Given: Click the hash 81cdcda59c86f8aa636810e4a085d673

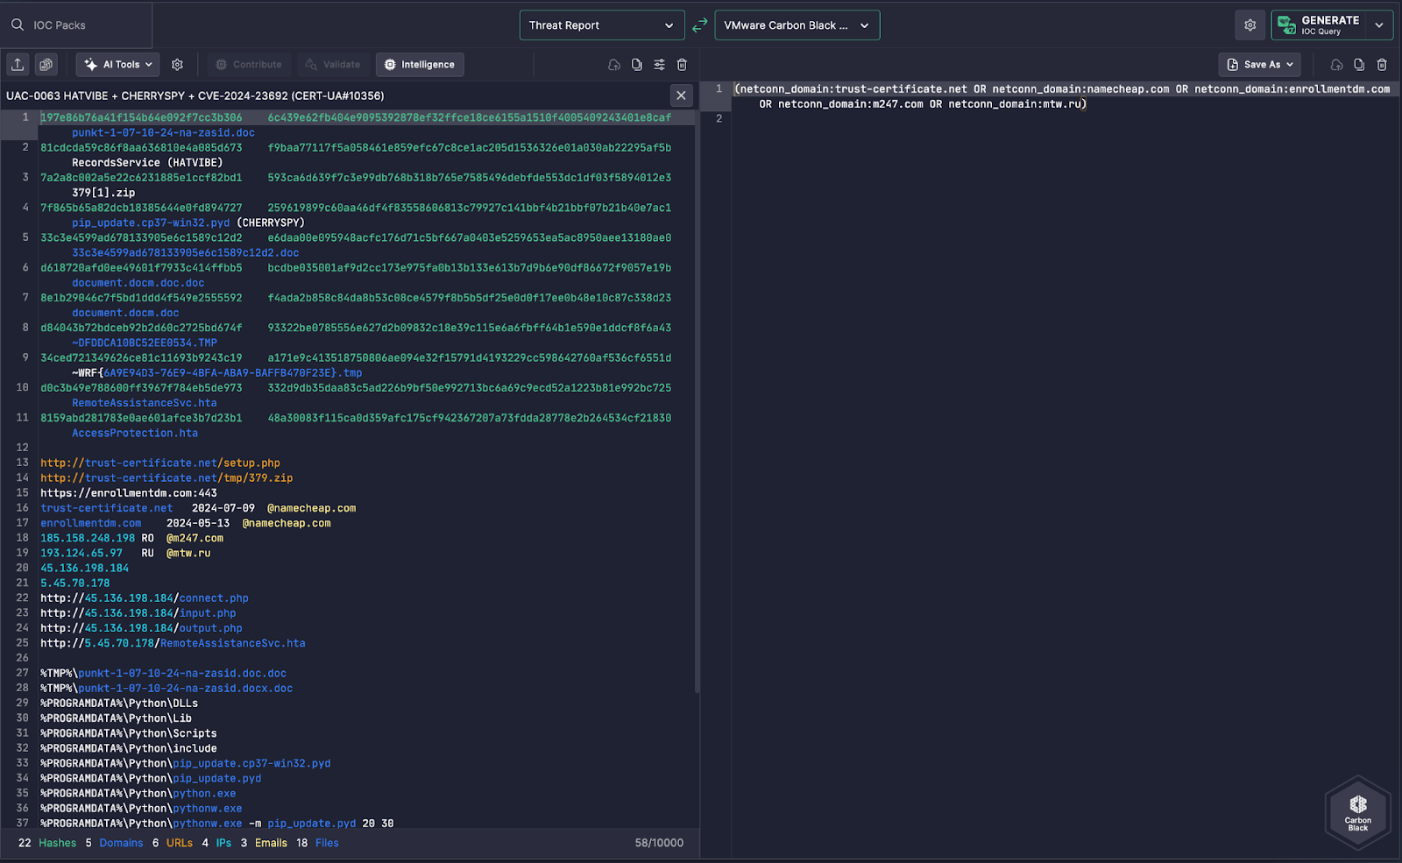Looking at the screenshot, I should [x=141, y=147].
